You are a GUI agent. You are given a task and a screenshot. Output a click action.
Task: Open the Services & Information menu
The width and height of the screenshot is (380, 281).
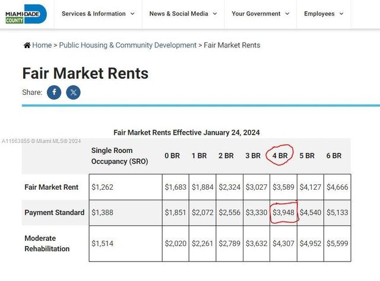pos(94,14)
